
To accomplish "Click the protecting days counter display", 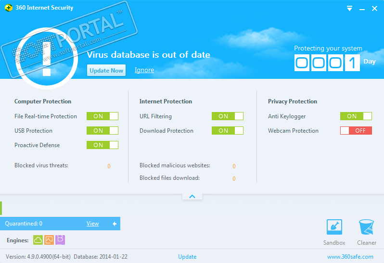I will [327, 63].
